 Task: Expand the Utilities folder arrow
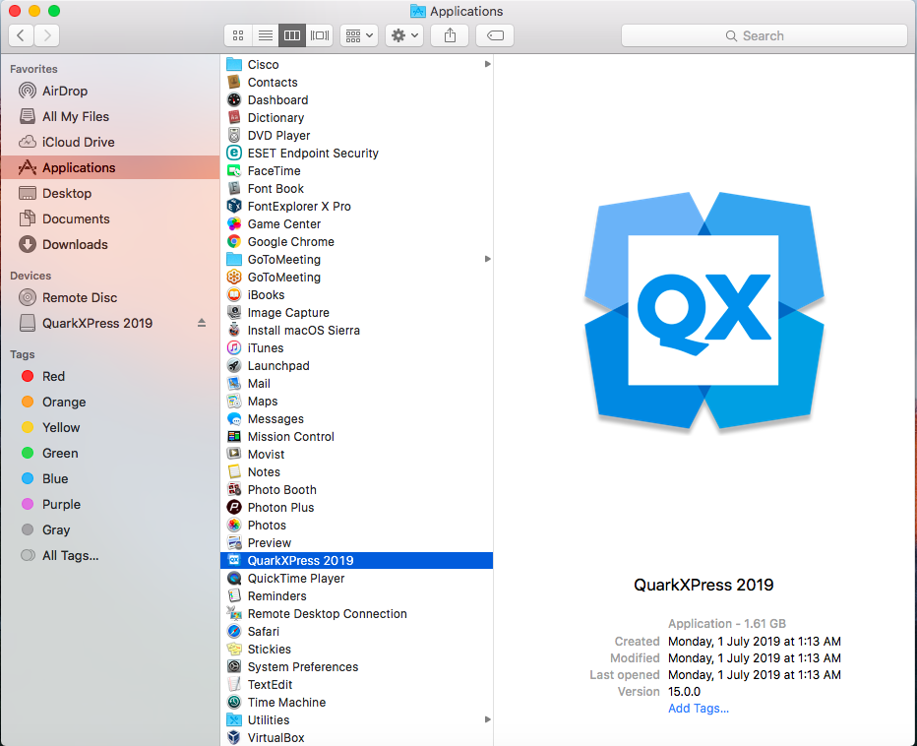click(487, 719)
